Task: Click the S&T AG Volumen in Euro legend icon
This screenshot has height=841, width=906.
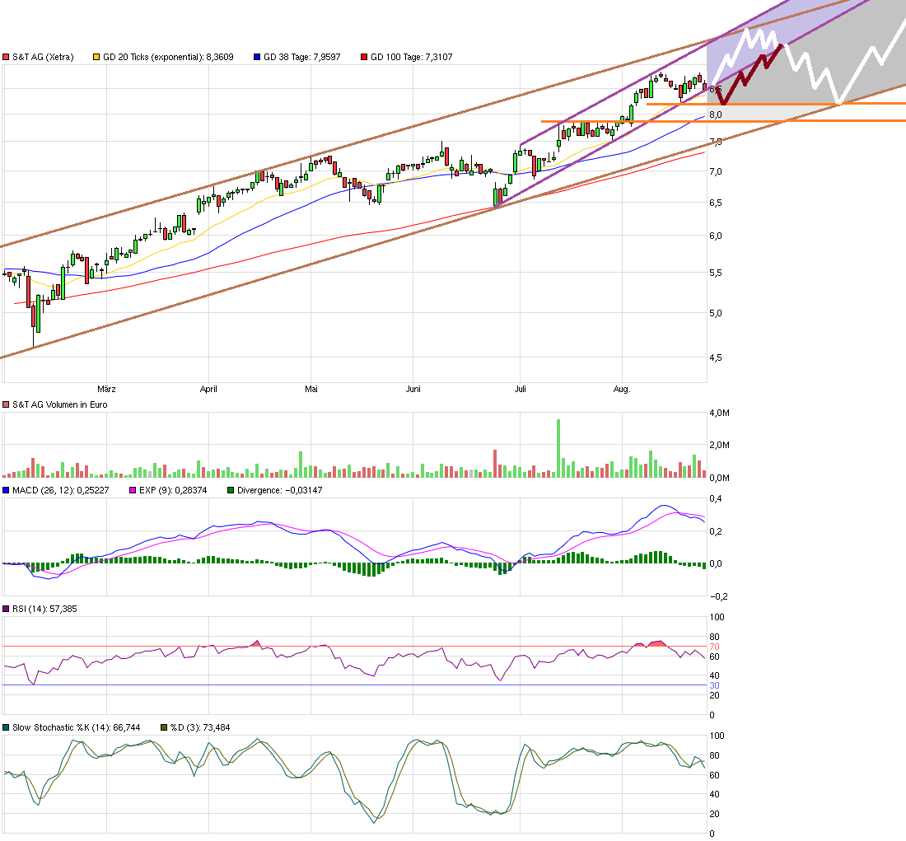Action: (7, 404)
